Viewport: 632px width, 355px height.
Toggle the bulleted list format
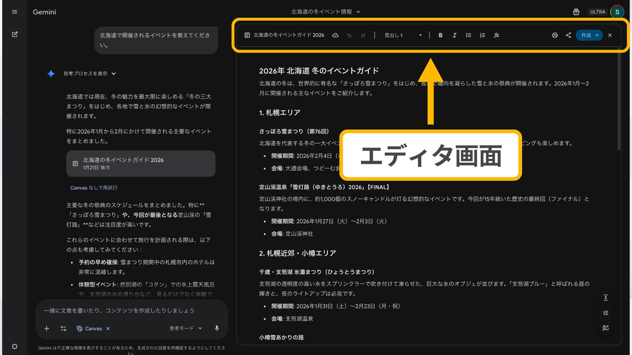point(468,35)
